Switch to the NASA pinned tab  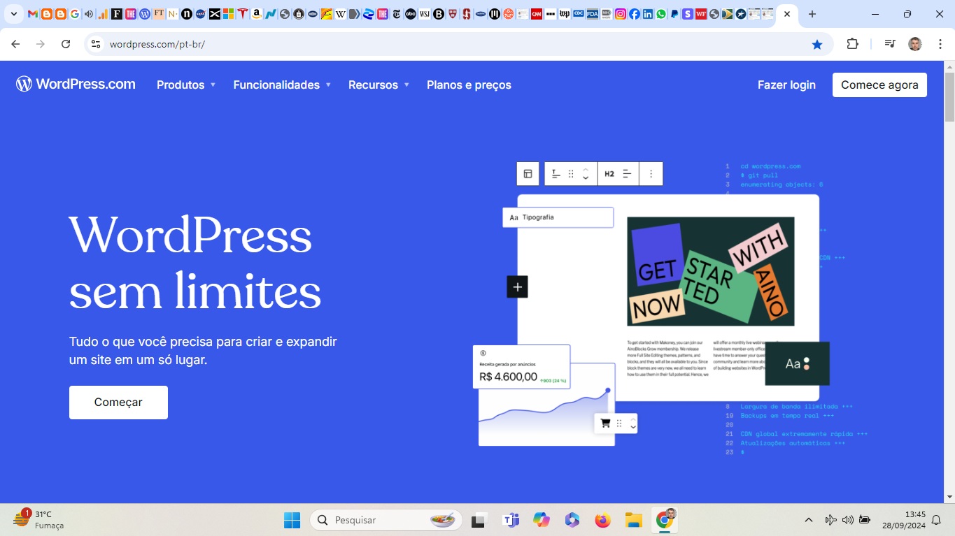(x=201, y=14)
